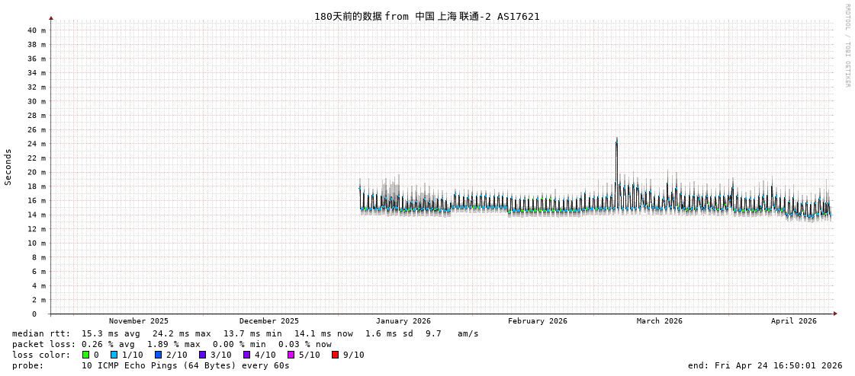Select the blue 2/10 loss swatch
This screenshot has width=855, height=376.
point(158,355)
